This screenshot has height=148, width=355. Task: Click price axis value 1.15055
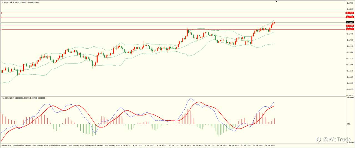[350, 40]
